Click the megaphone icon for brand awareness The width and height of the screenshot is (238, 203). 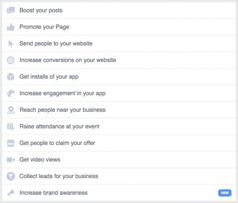pyautogui.click(x=11, y=193)
